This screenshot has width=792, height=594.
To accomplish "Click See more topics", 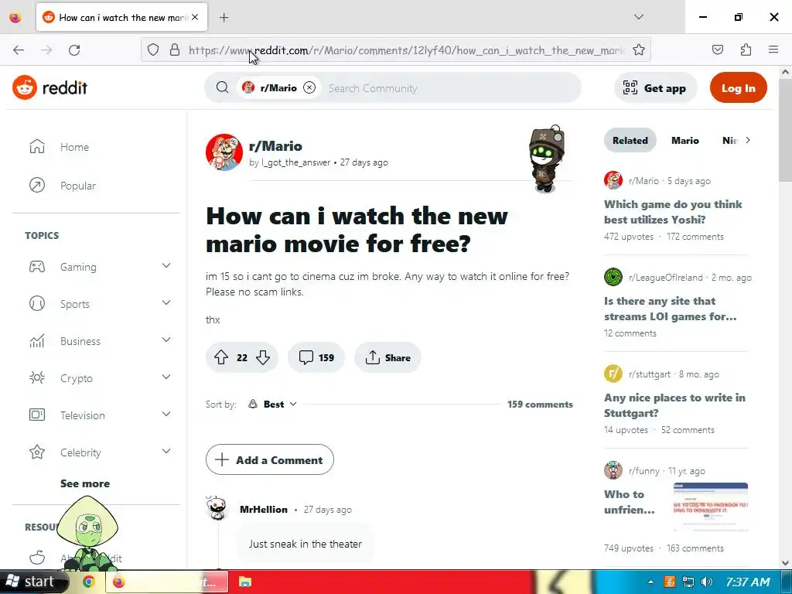I will (x=85, y=483).
